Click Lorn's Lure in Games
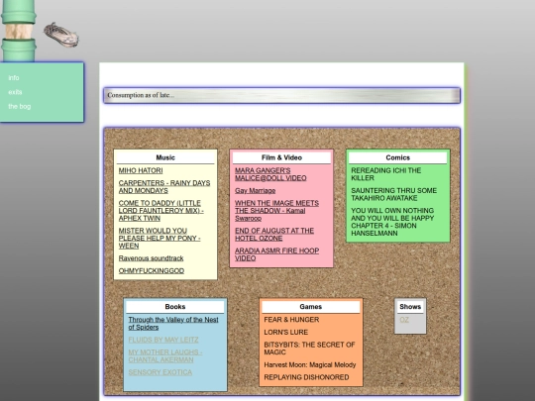The height and width of the screenshot is (401, 535). pos(286,332)
